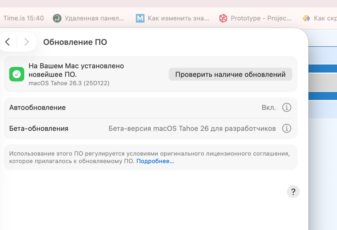Click macOS Tahoe 26.3 (25D122) version text
Image resolution: width=337 pixels, height=230 pixels.
tap(69, 83)
